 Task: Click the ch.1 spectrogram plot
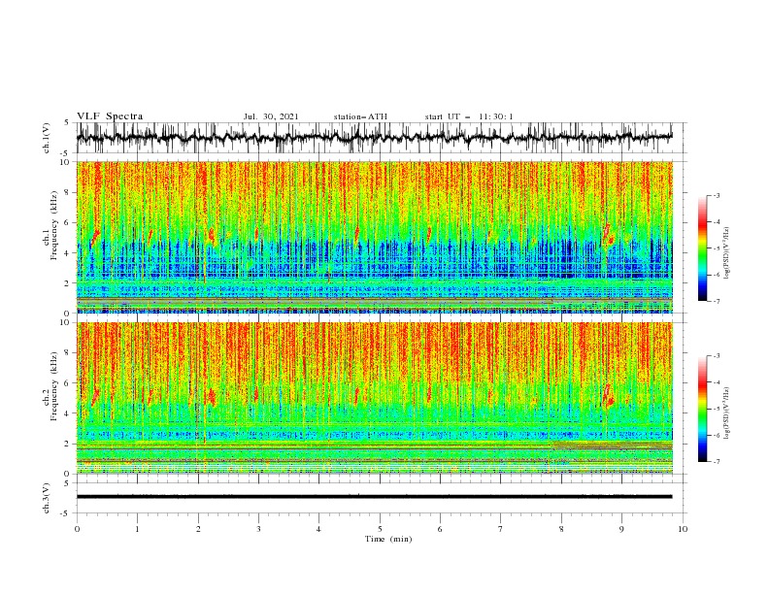tap(375, 237)
